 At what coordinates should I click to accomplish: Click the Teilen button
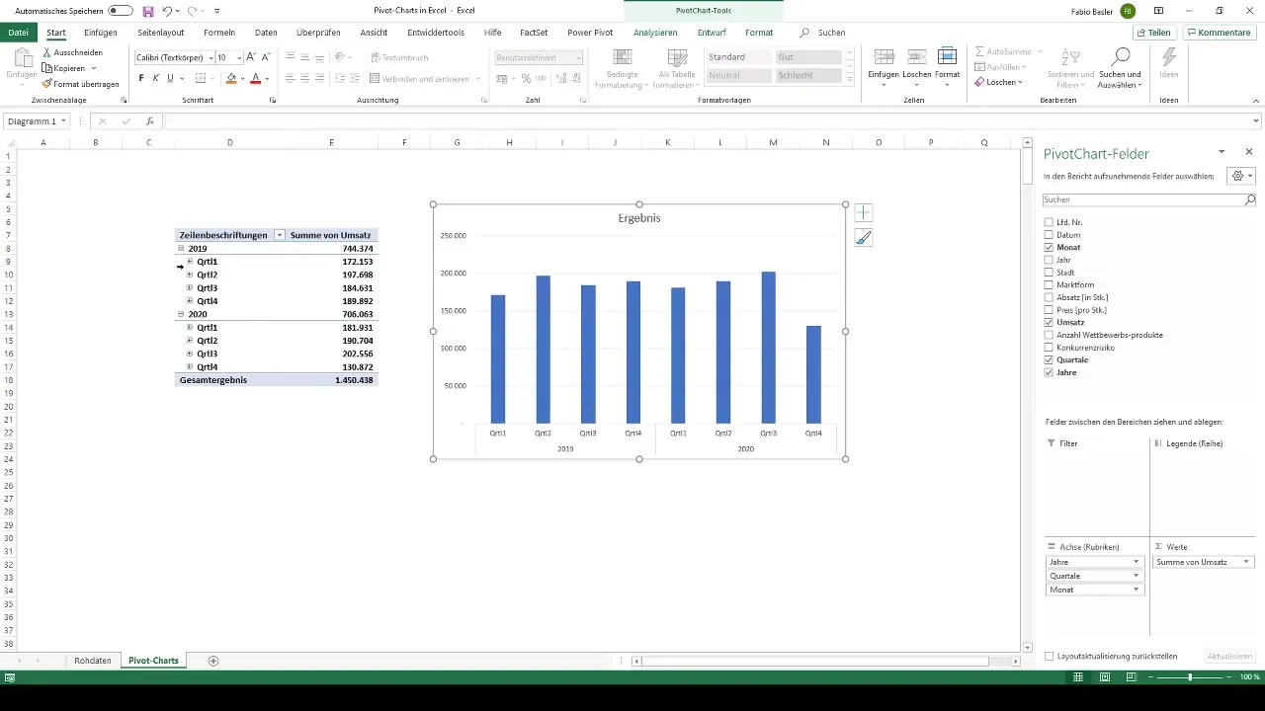click(1153, 33)
